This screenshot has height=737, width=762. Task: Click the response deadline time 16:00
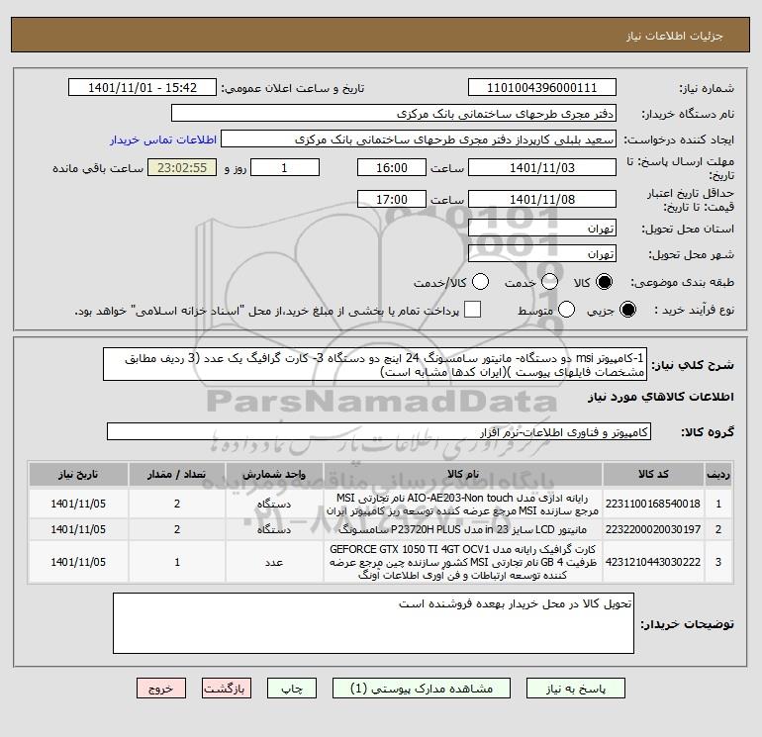pyautogui.click(x=392, y=167)
